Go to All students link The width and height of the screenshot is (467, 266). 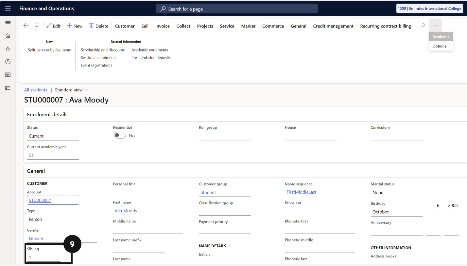click(36, 90)
